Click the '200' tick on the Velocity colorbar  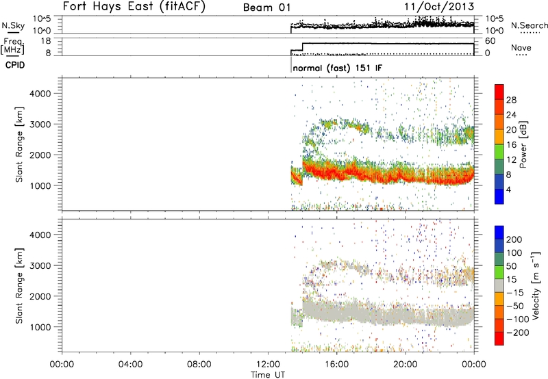click(514, 239)
